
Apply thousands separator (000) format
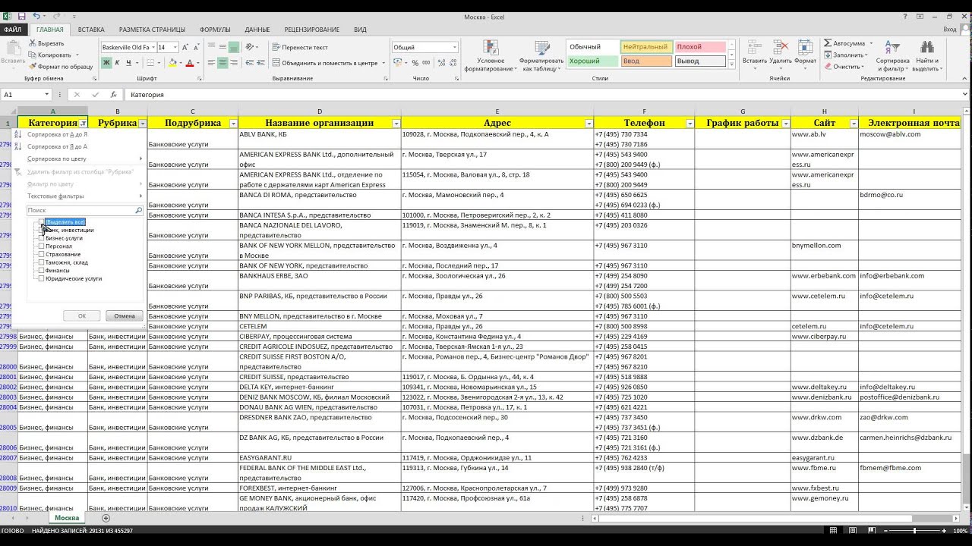coord(427,62)
